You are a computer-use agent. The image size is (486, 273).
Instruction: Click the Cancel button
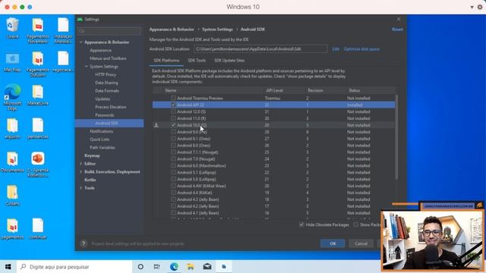click(x=361, y=243)
